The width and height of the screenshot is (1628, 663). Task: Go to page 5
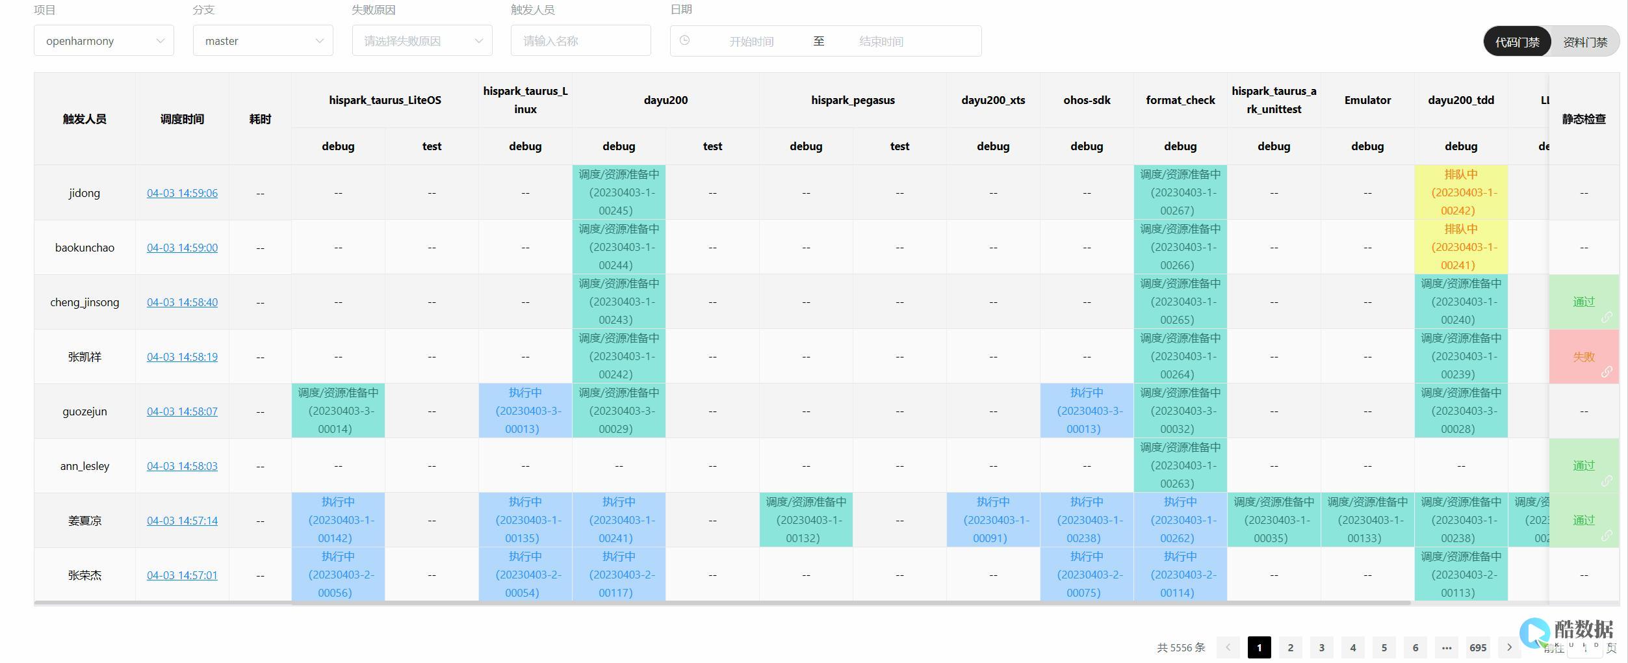pyautogui.click(x=1384, y=647)
